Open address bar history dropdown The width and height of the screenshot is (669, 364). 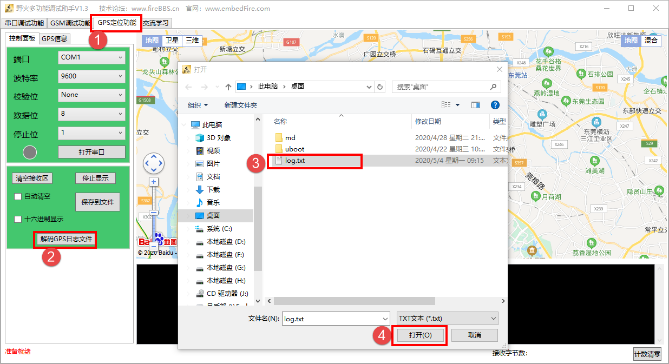pos(369,87)
